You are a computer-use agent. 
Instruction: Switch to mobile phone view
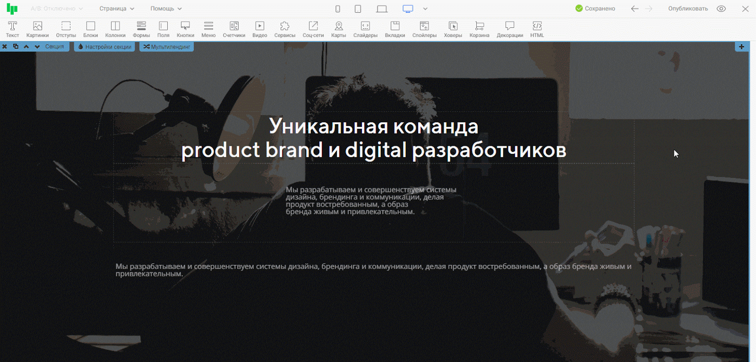(x=338, y=8)
